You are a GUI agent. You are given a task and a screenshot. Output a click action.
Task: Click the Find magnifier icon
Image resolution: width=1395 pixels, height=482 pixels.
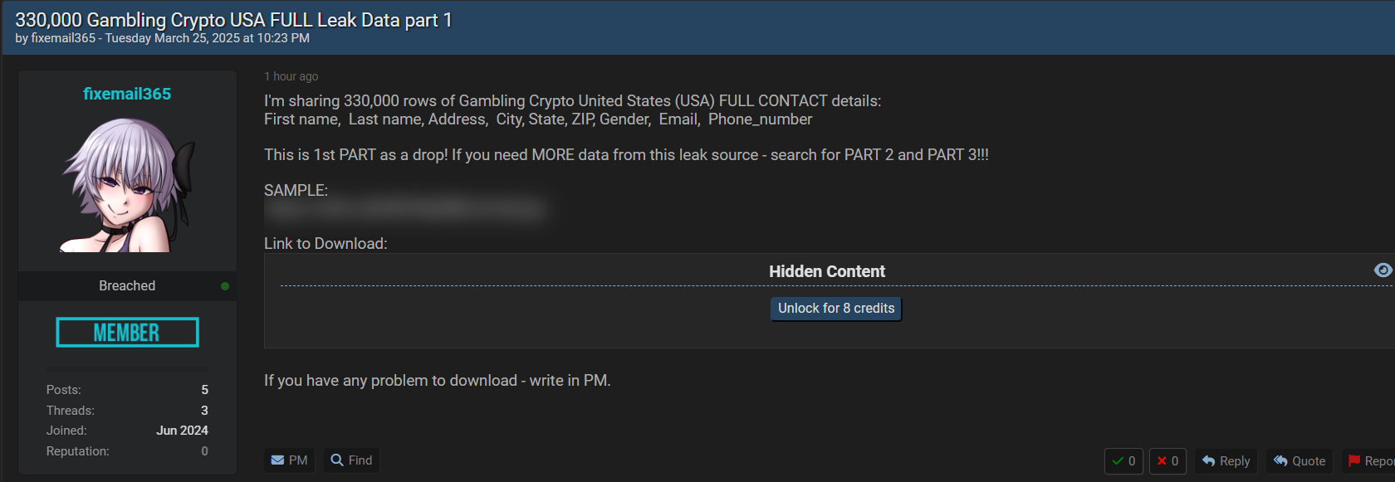337,460
